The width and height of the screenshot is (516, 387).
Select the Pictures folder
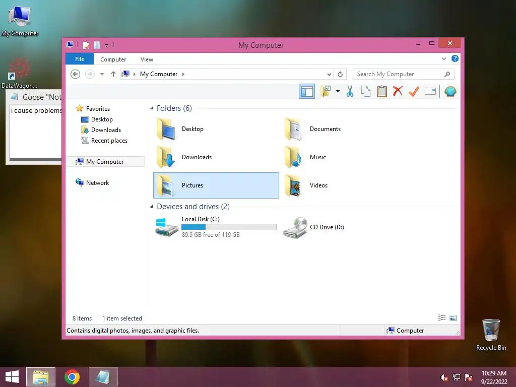coord(216,185)
